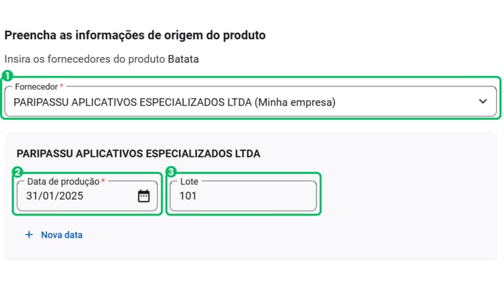
Task: Click the green step 1 badge
Action: (7, 76)
